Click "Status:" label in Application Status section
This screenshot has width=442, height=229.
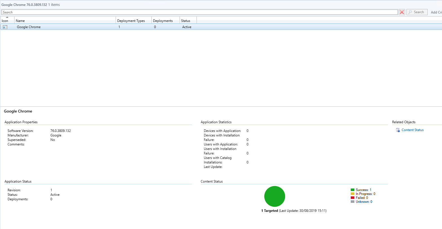coord(13,195)
